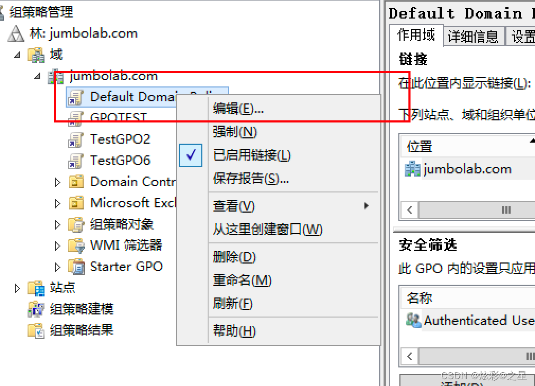Choose 删除(D) from context menu
The height and width of the screenshot is (386, 535).
click(x=279, y=257)
